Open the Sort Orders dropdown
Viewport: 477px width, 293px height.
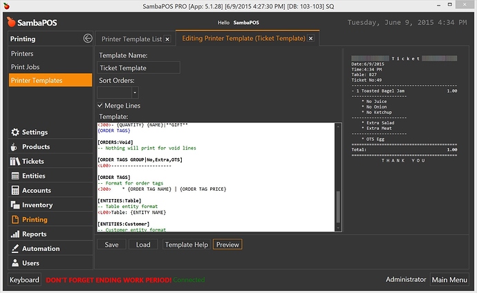[x=135, y=93]
